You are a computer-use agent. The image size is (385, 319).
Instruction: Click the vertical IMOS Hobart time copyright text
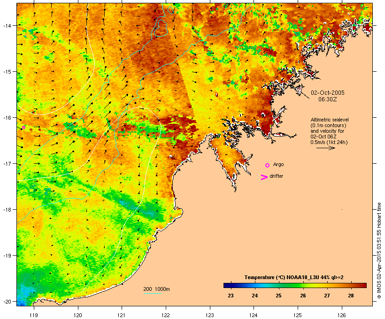pyautogui.click(x=379, y=251)
